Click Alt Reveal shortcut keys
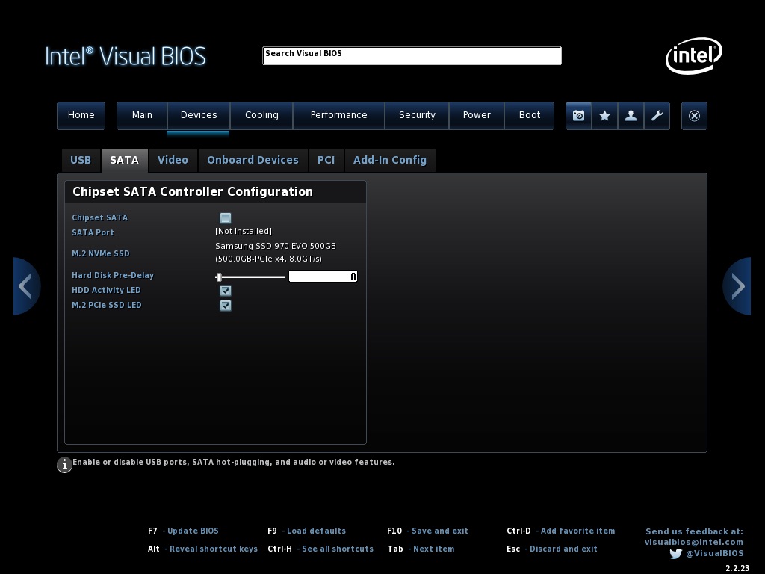 coord(202,549)
